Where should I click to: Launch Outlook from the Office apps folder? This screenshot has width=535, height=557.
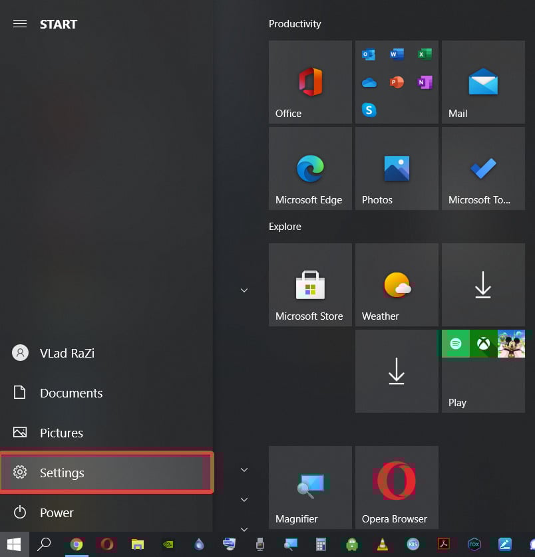click(369, 55)
